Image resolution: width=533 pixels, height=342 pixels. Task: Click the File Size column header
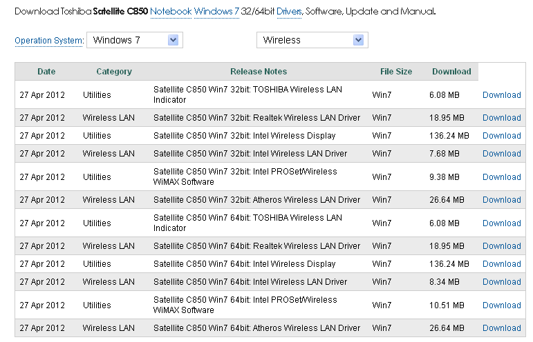click(x=396, y=72)
